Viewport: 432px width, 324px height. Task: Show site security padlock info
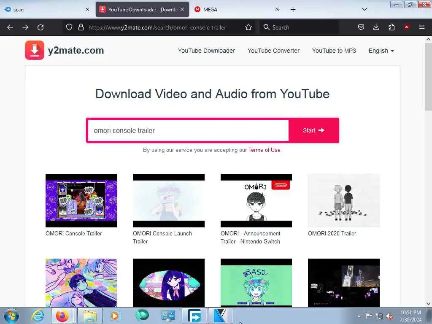pyautogui.click(x=81, y=27)
